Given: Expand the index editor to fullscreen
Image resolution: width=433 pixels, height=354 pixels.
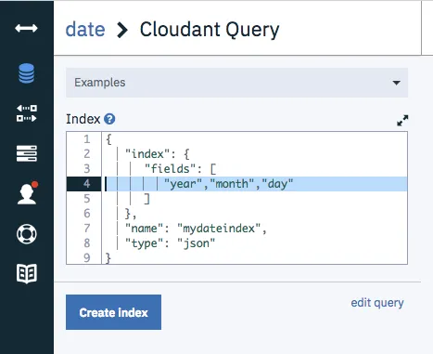Looking at the screenshot, I should pos(402,120).
